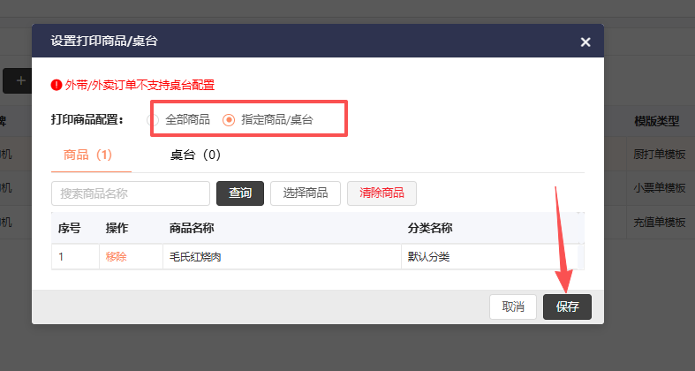The height and width of the screenshot is (371, 695).
Task: Focus the 搜索商品名称 search field
Action: coord(131,193)
